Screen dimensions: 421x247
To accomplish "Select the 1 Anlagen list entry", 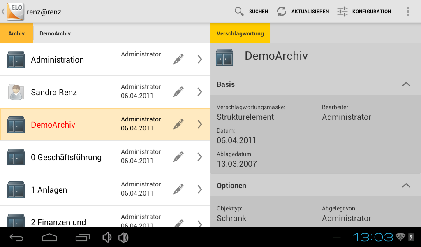I will (105, 189).
